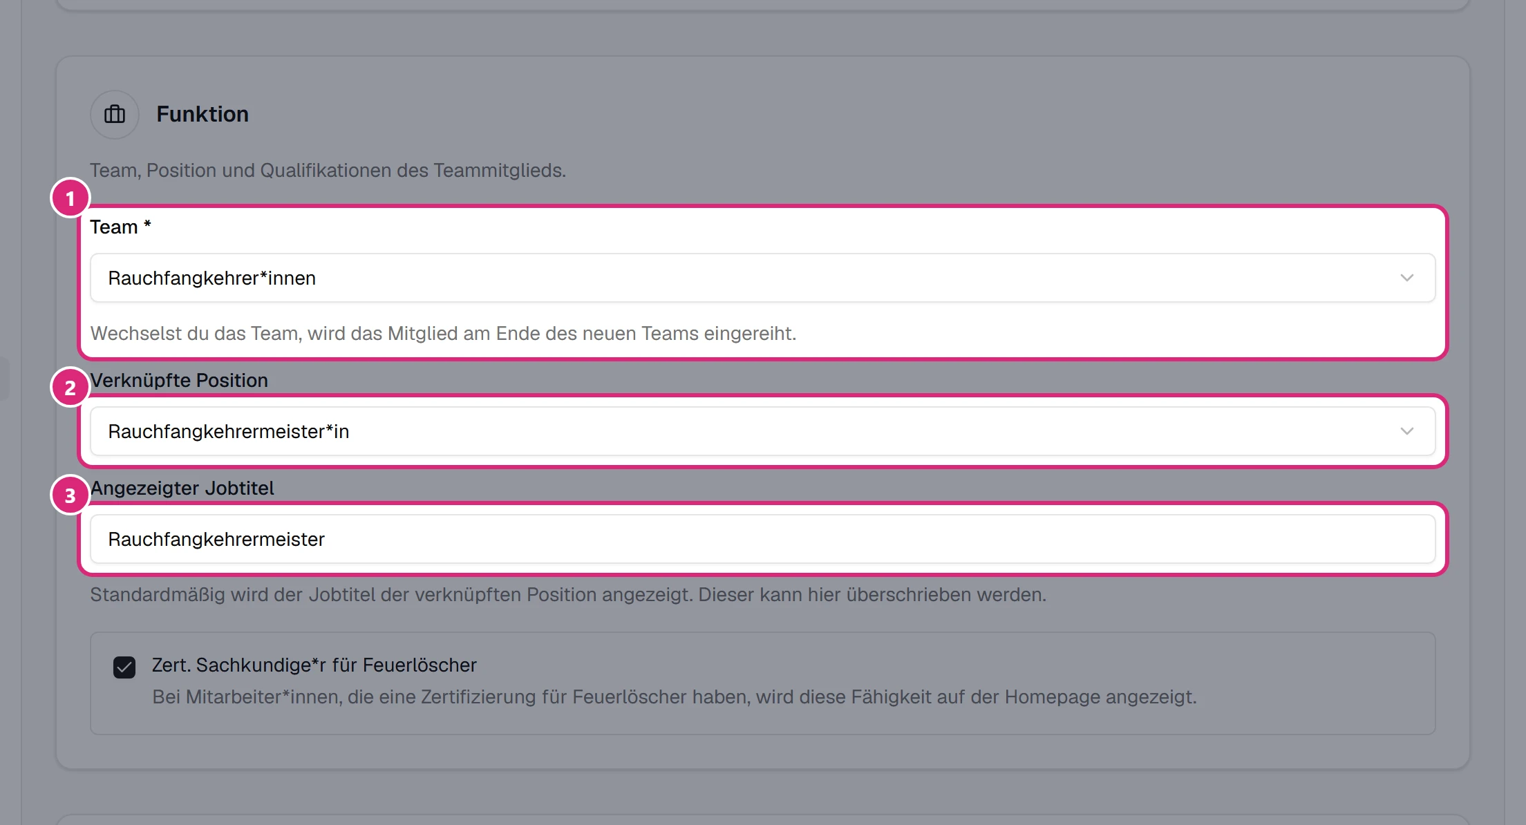The image size is (1526, 825).
Task: Open the Verknüpfte Position dropdown
Action: pos(762,431)
